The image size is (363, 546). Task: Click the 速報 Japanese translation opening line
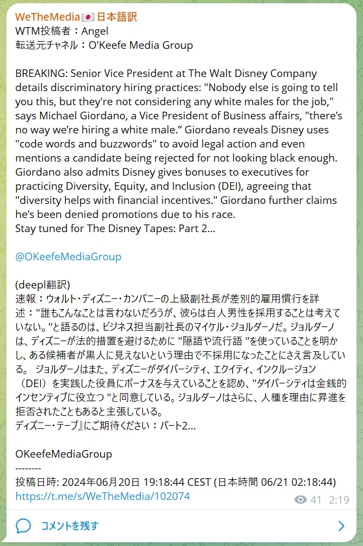167,299
